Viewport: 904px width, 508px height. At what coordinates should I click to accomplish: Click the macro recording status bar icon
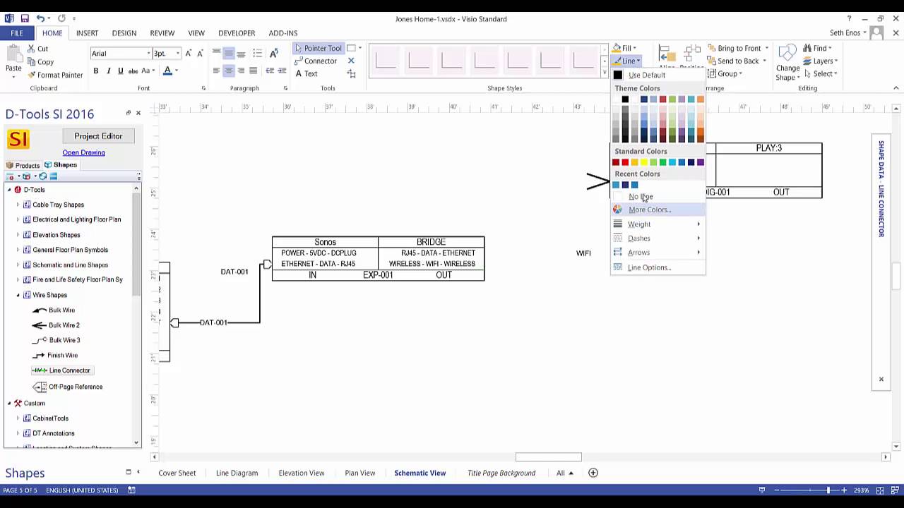point(131,490)
